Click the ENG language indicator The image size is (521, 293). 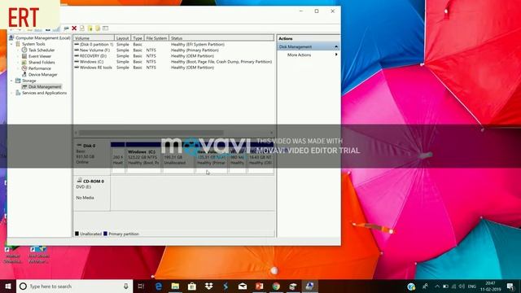click(x=472, y=286)
